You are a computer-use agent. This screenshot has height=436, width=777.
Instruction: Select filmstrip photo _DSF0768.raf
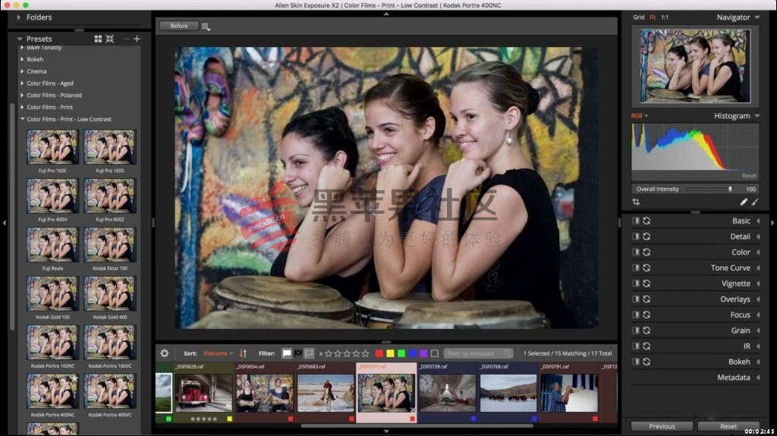click(508, 394)
